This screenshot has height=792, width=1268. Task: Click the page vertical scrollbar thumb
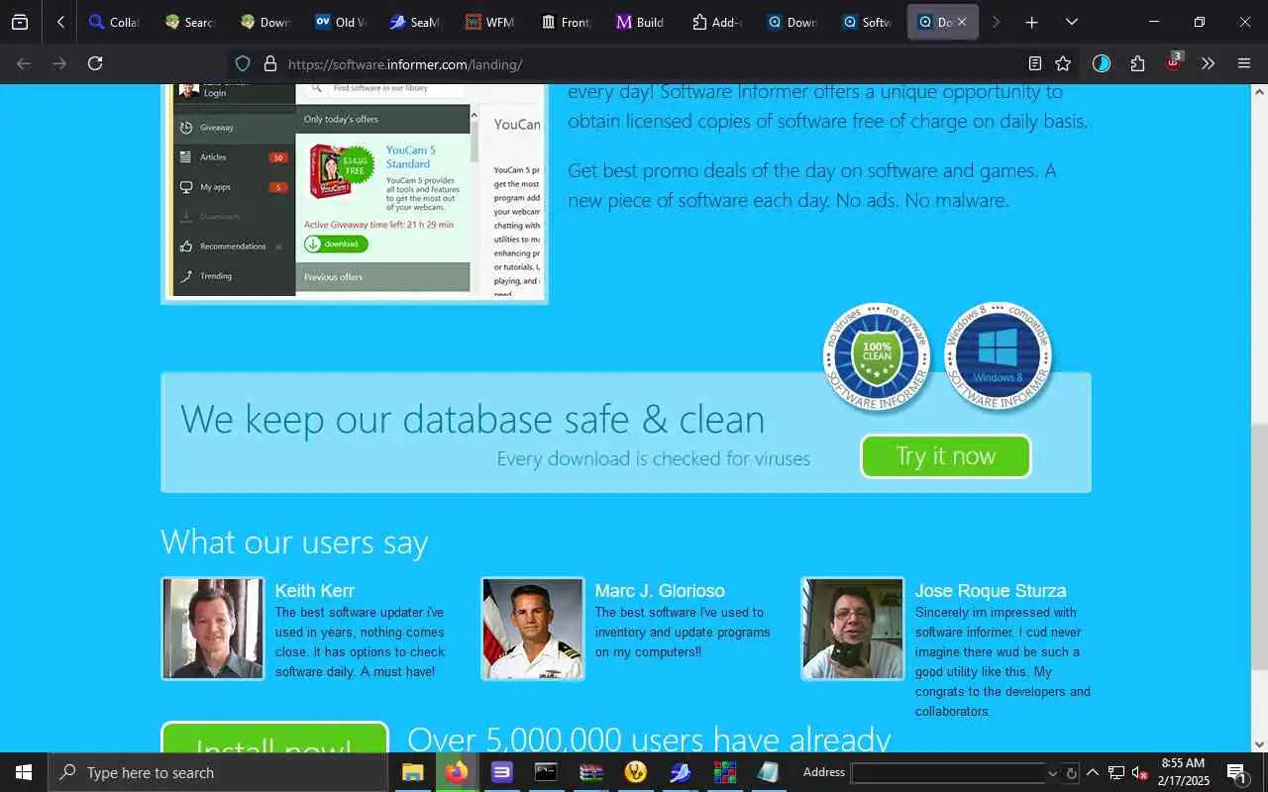coord(1259,547)
